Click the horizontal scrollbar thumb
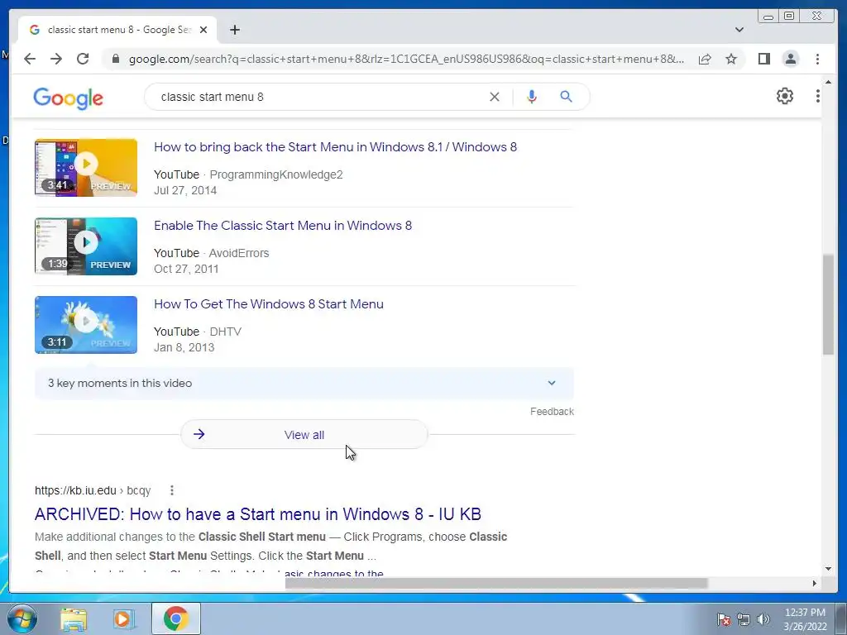Viewport: 847px width, 635px height. tap(496, 583)
